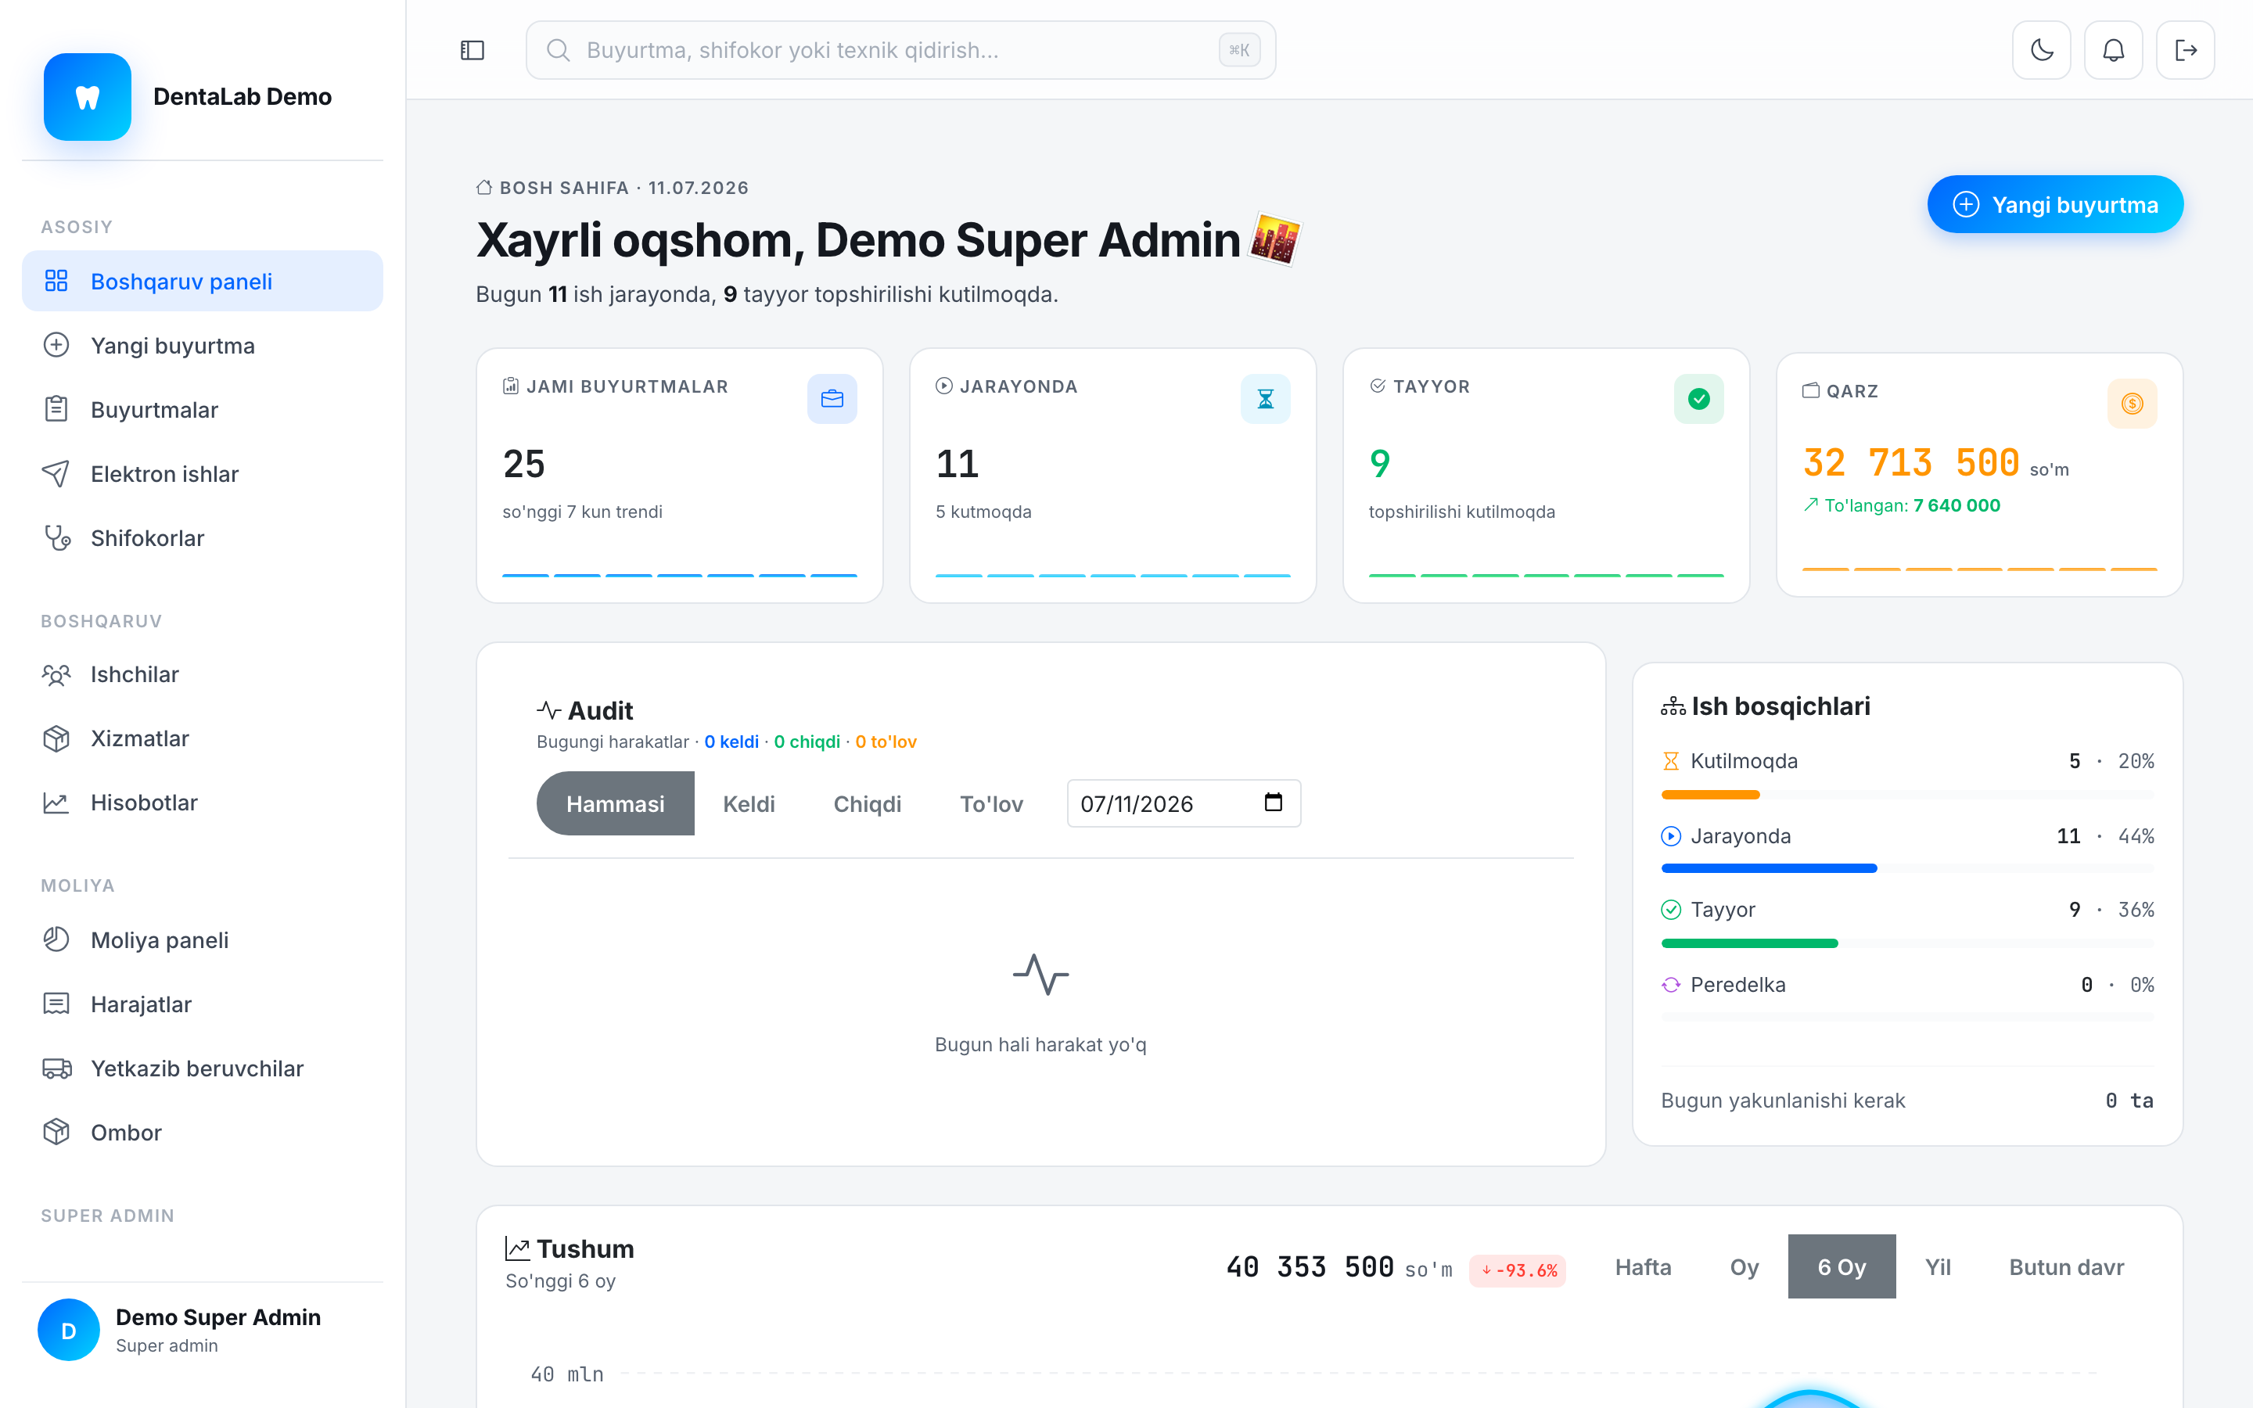Click the 32 713 500 debt amount
The image size is (2253, 1408).
click(x=1910, y=462)
